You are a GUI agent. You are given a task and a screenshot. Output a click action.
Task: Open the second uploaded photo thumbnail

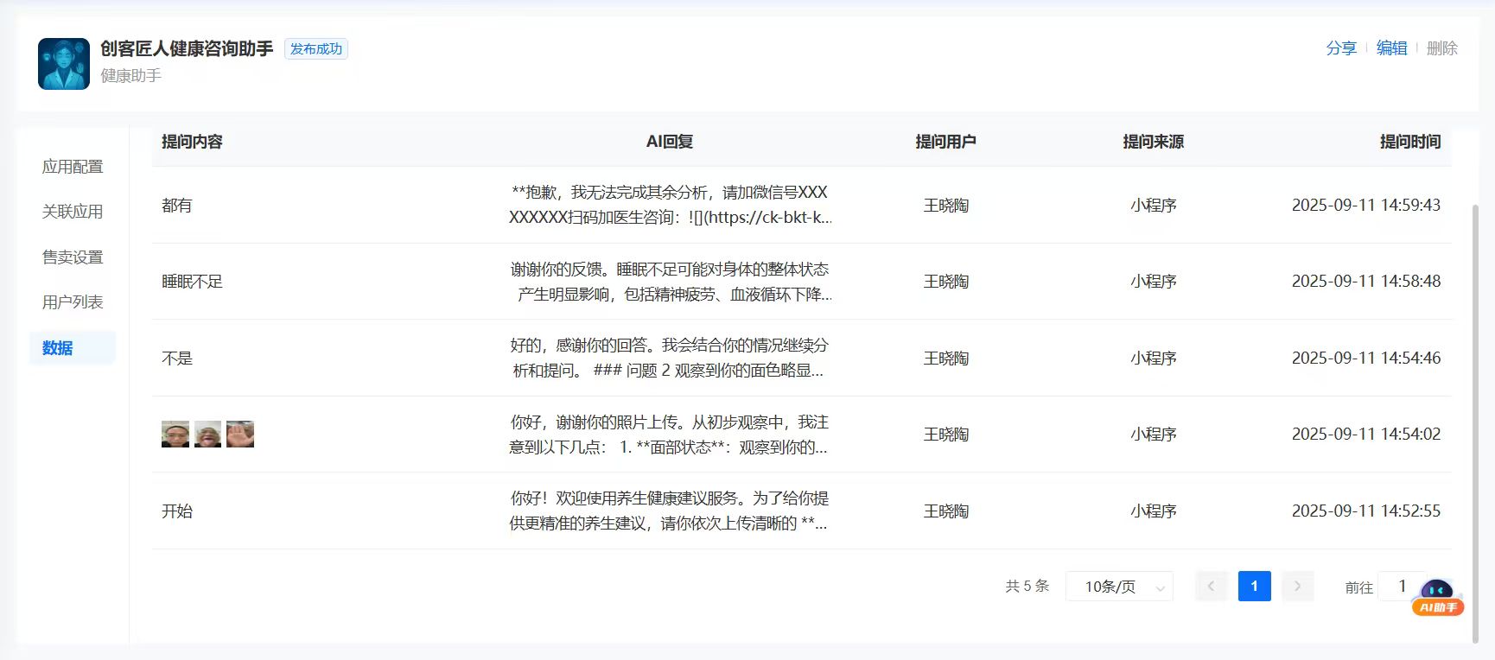tap(207, 434)
